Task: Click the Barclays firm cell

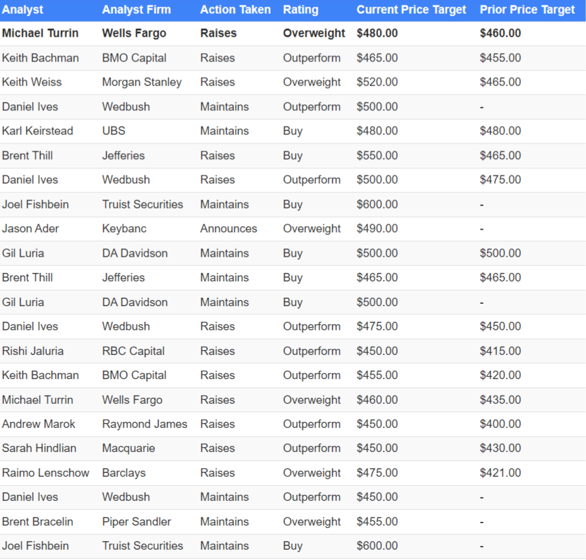Action: pyautogui.click(x=124, y=473)
